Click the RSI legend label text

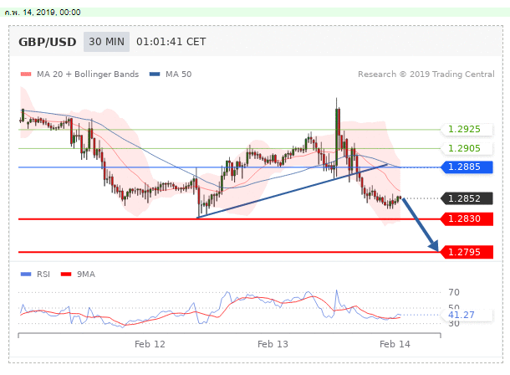[43, 274]
